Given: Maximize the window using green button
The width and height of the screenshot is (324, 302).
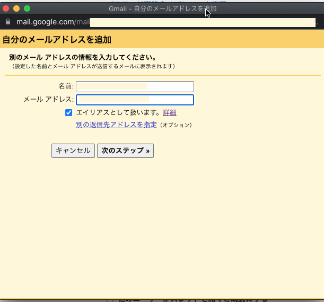Looking at the screenshot, I should 27,8.
